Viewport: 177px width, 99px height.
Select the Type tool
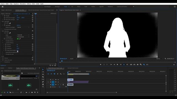point(43,87)
